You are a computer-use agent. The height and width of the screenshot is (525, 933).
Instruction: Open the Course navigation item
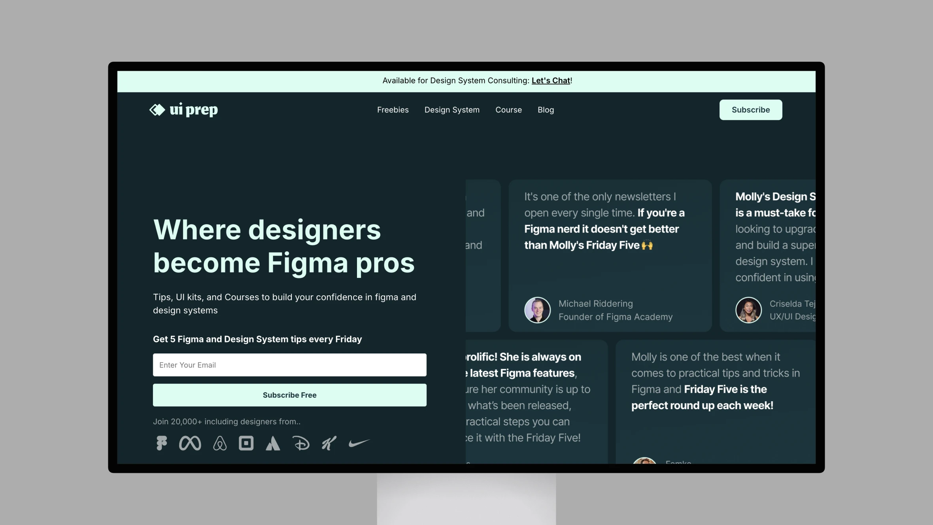pyautogui.click(x=508, y=110)
